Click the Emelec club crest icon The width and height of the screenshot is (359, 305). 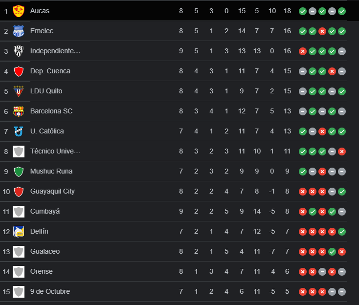(19, 31)
